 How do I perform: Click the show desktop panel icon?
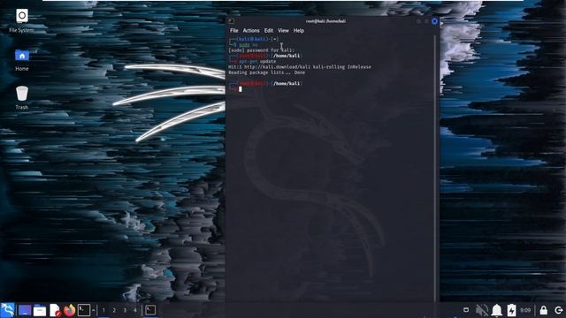(25, 310)
